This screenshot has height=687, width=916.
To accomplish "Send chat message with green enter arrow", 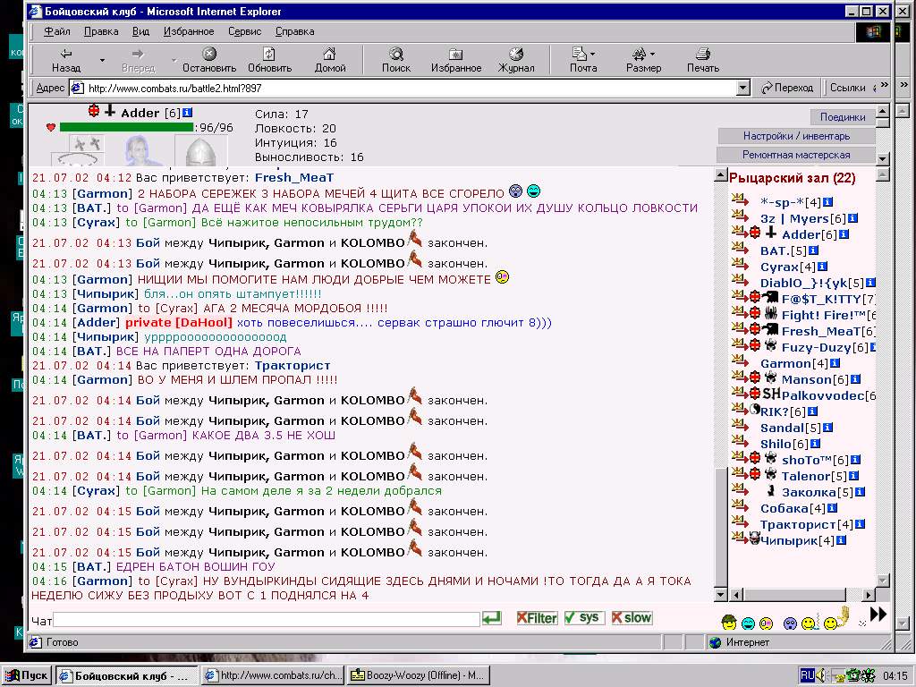I will tap(492, 618).
